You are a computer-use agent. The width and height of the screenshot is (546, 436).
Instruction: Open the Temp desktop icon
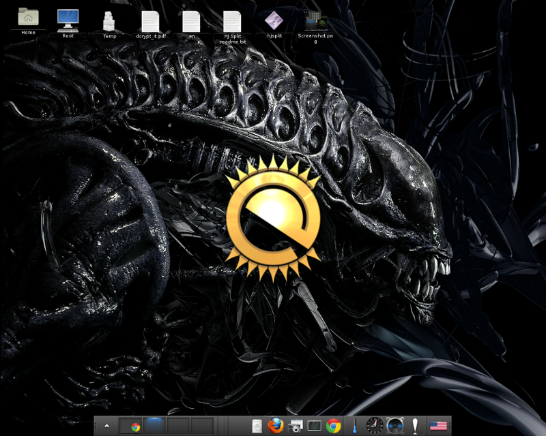[109, 21]
